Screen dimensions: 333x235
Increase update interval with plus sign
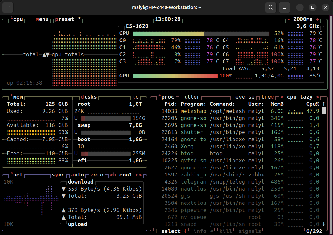click(318, 19)
